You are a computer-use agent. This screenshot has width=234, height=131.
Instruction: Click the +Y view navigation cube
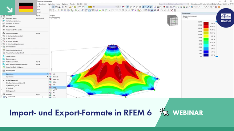tap(173, 20)
